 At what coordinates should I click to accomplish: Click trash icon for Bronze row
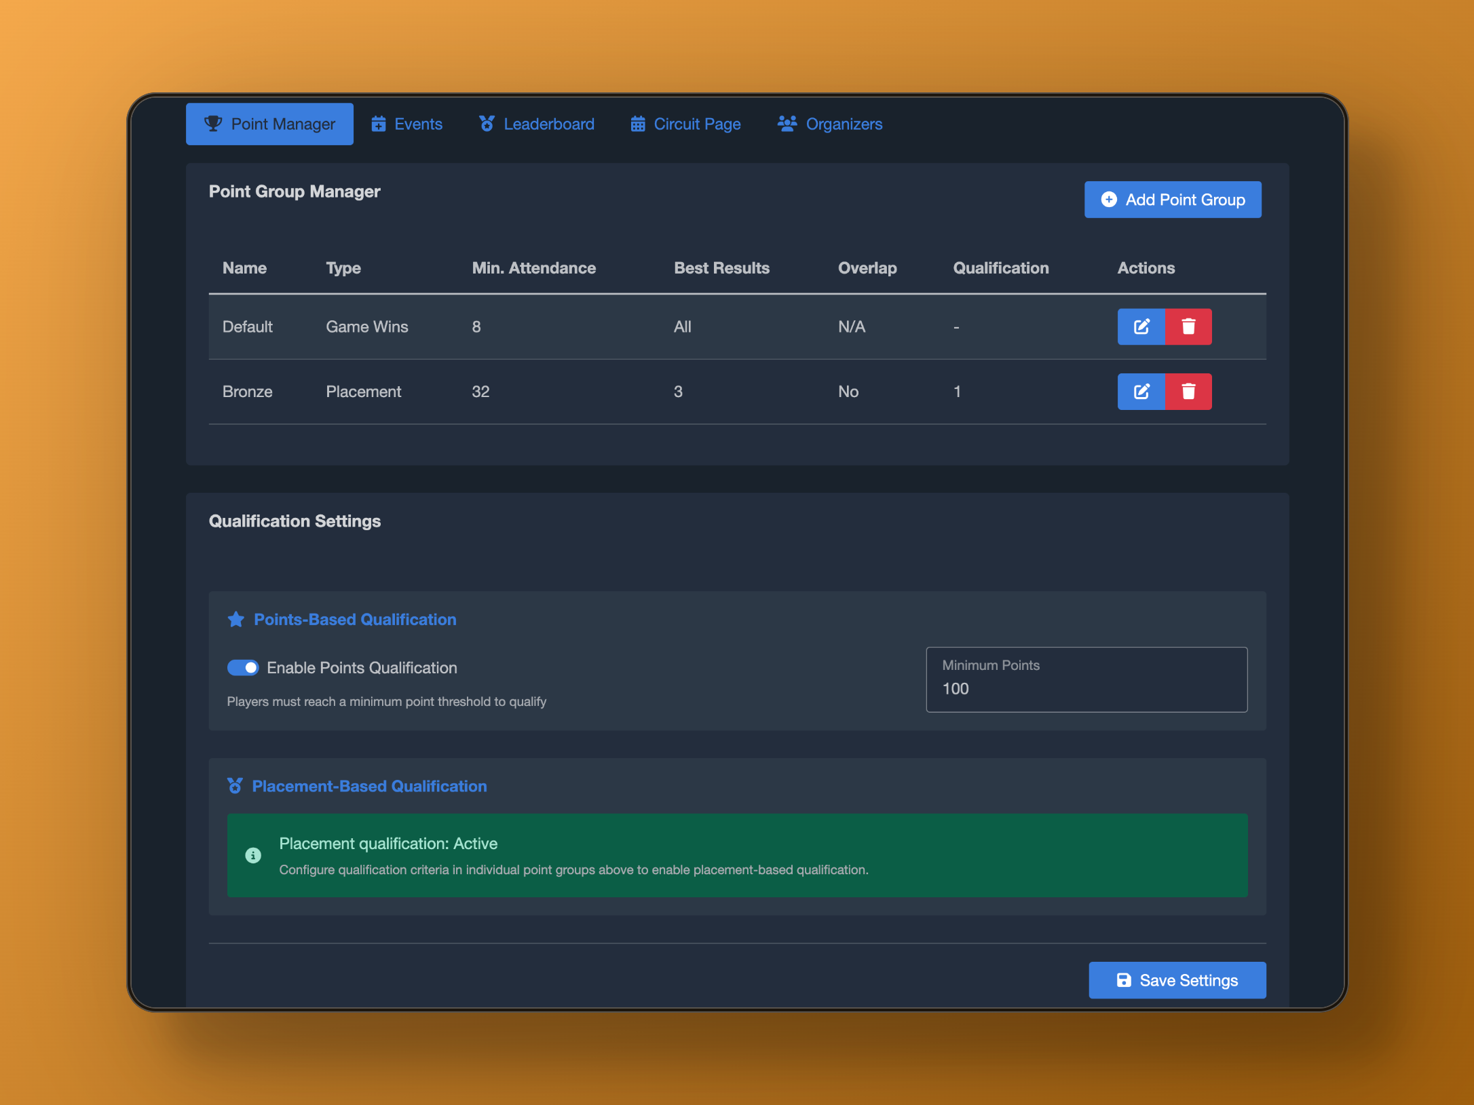(1188, 392)
